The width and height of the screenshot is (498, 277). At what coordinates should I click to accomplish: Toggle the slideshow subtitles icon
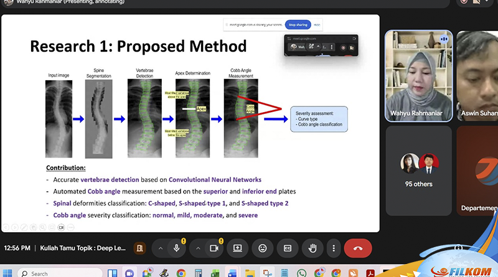click(x=52, y=227)
